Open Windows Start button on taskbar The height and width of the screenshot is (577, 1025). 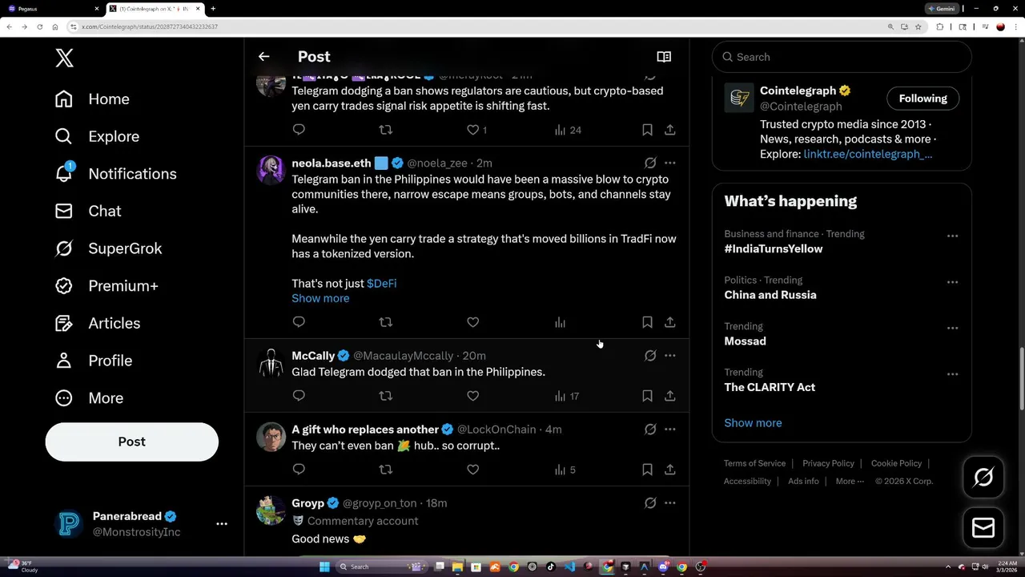point(324,567)
